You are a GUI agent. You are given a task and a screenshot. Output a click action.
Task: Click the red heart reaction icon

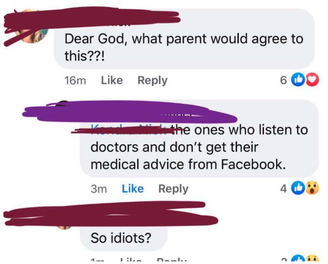point(312,80)
